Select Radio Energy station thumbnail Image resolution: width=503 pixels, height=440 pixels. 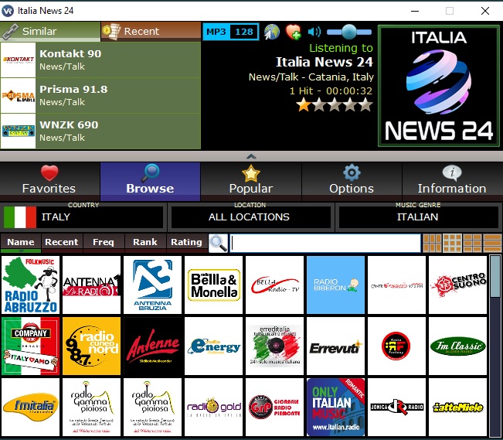click(214, 346)
